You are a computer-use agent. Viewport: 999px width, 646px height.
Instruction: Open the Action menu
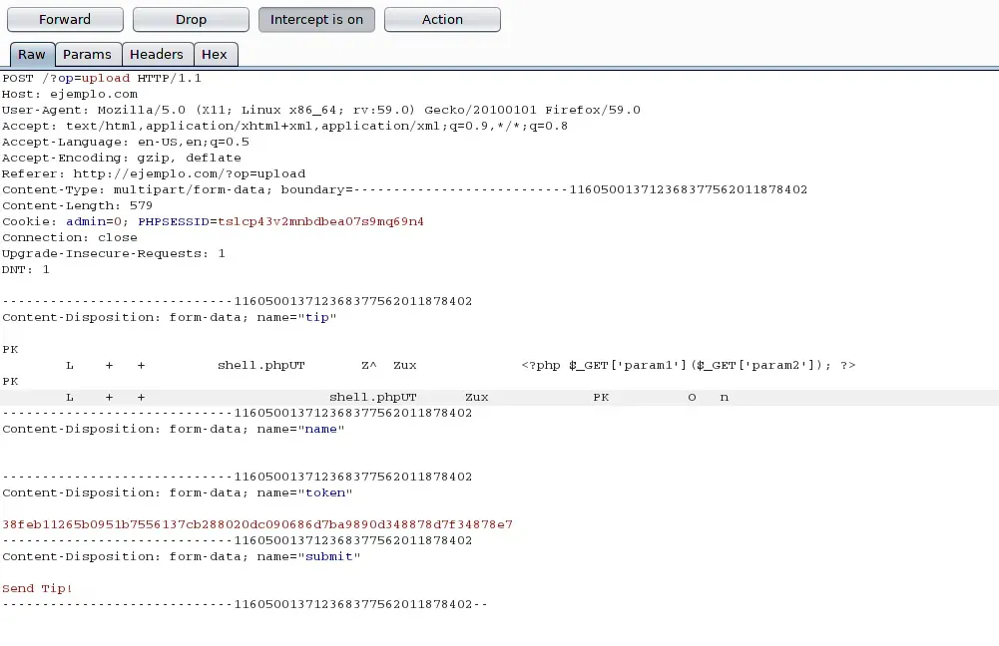coord(442,20)
